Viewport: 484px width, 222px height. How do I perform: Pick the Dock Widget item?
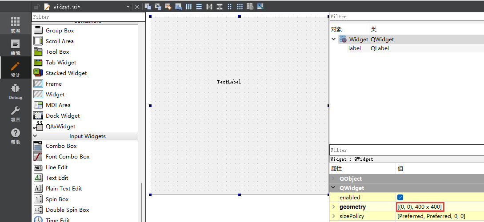(85, 115)
